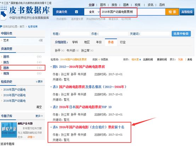This screenshot has height=146, width=196.
Task: Open 更多>> for 专题子库
Action: coord(39,116)
